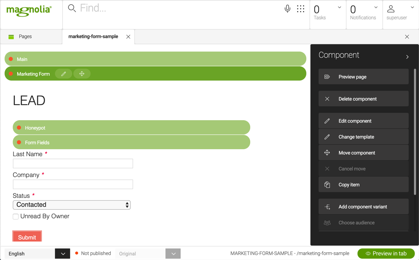Click the Magnolia logo

click(x=29, y=11)
